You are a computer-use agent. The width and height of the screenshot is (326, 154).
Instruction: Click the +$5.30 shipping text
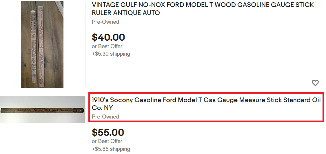tap(111, 54)
